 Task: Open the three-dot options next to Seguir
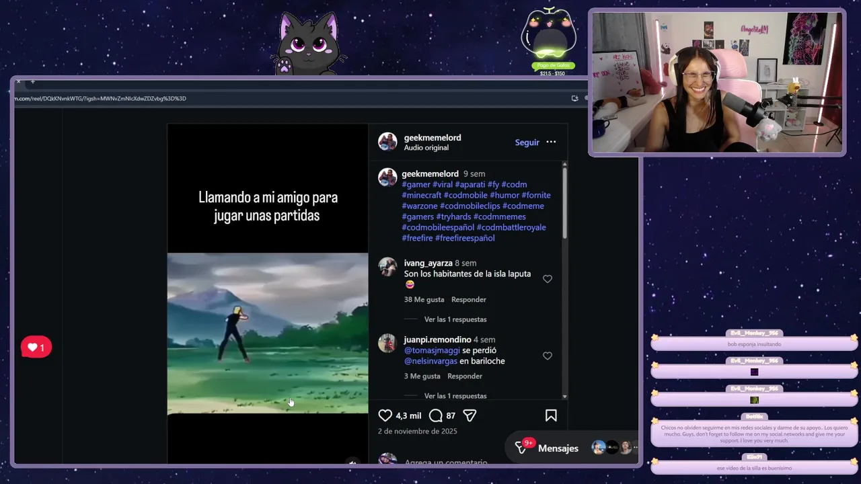coord(551,142)
